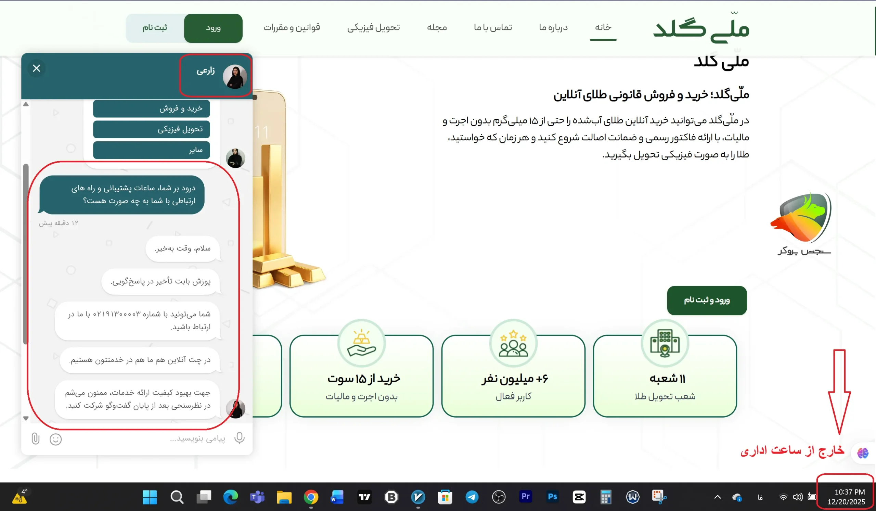This screenshot has height=511, width=876.
Task: Launch Adobe Premiere Pro from the taskbar
Action: [525, 497]
